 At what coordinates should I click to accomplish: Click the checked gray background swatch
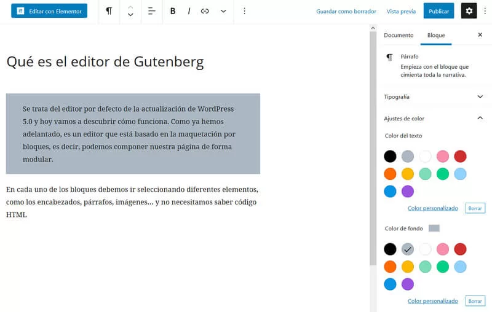(x=408, y=249)
